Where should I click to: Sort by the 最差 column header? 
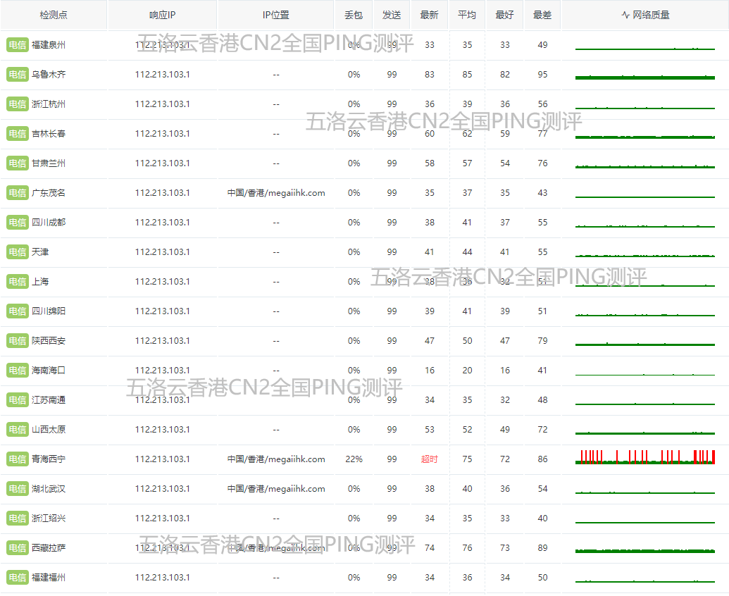(x=542, y=15)
